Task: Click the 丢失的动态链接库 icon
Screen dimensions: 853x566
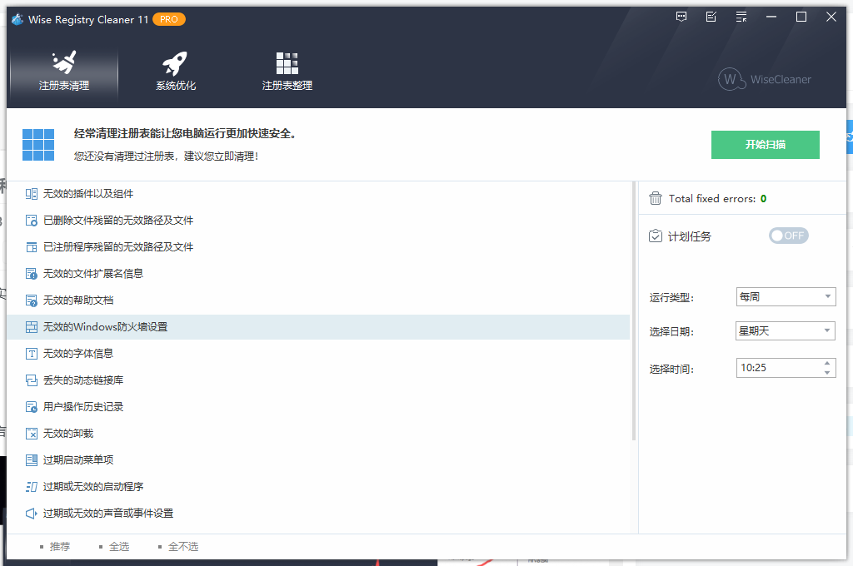Action: click(x=32, y=380)
